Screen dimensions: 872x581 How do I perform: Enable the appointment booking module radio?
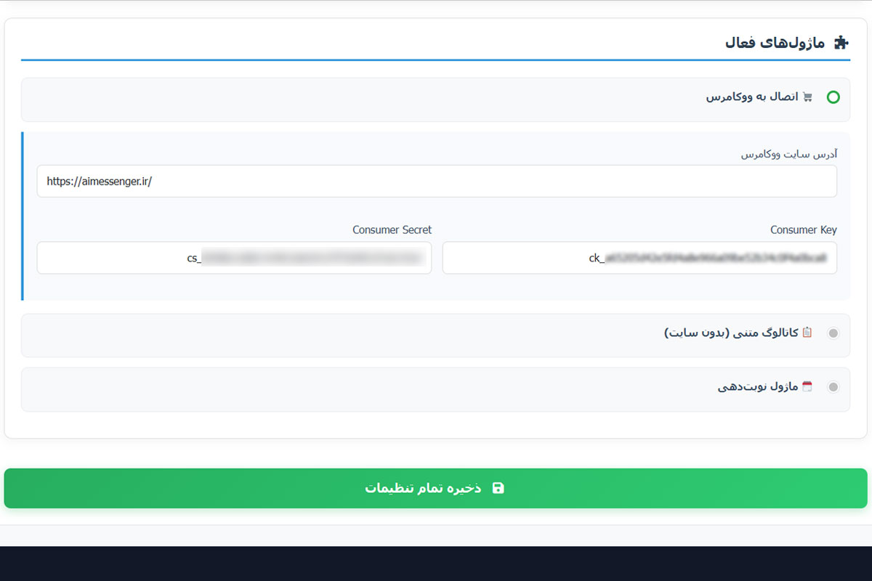(x=833, y=387)
